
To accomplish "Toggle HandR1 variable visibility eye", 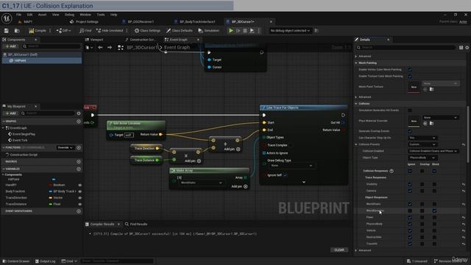I will pyautogui.click(x=79, y=185).
